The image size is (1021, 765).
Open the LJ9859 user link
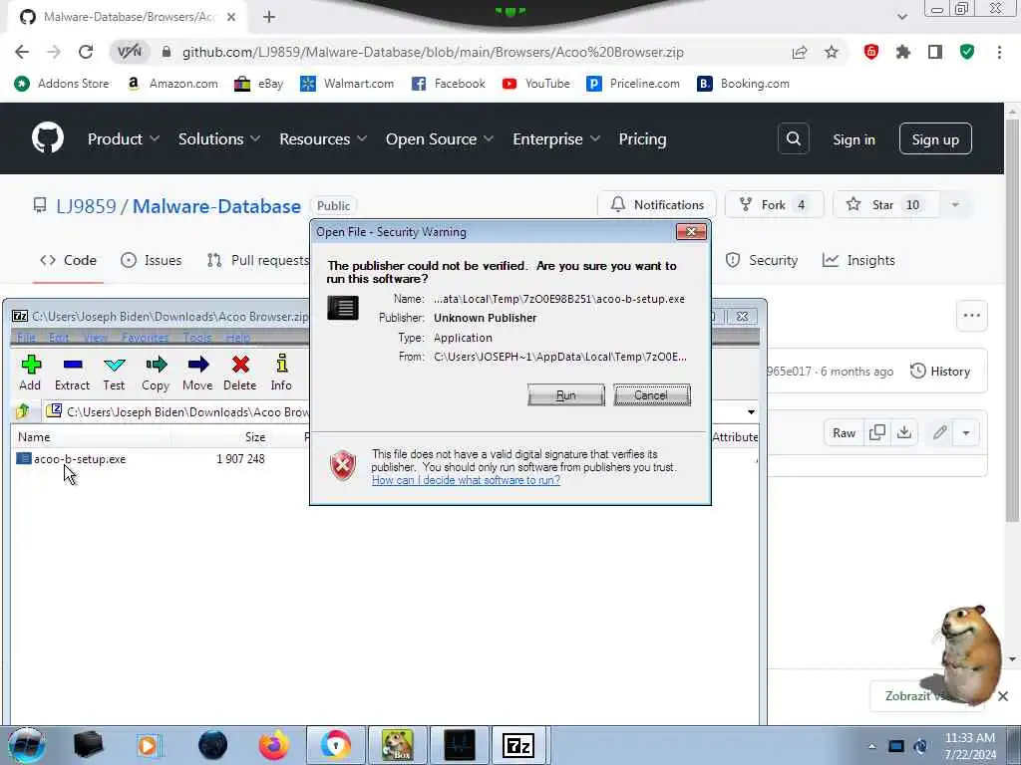click(86, 206)
